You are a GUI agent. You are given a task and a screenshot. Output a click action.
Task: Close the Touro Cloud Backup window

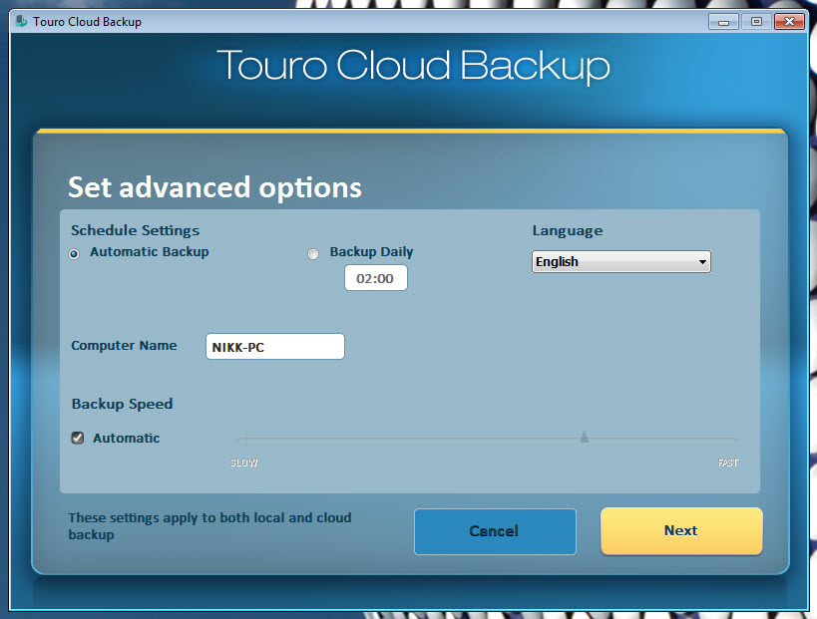pos(789,22)
